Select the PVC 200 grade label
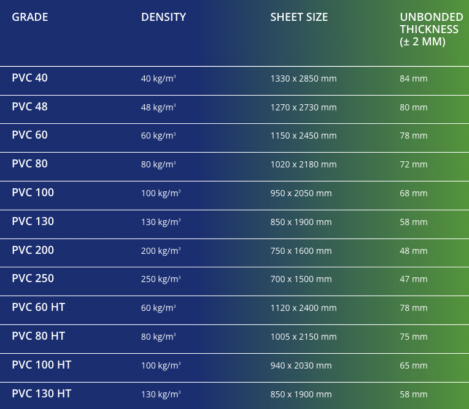This screenshot has height=409, width=469. tap(33, 250)
